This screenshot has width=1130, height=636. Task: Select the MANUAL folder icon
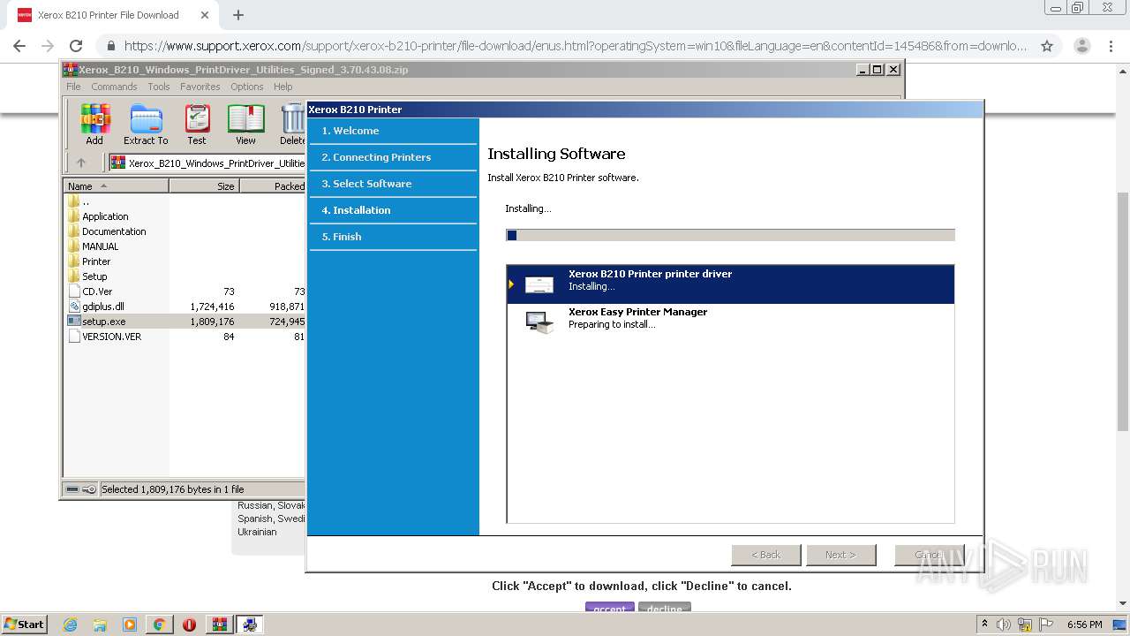pos(74,246)
